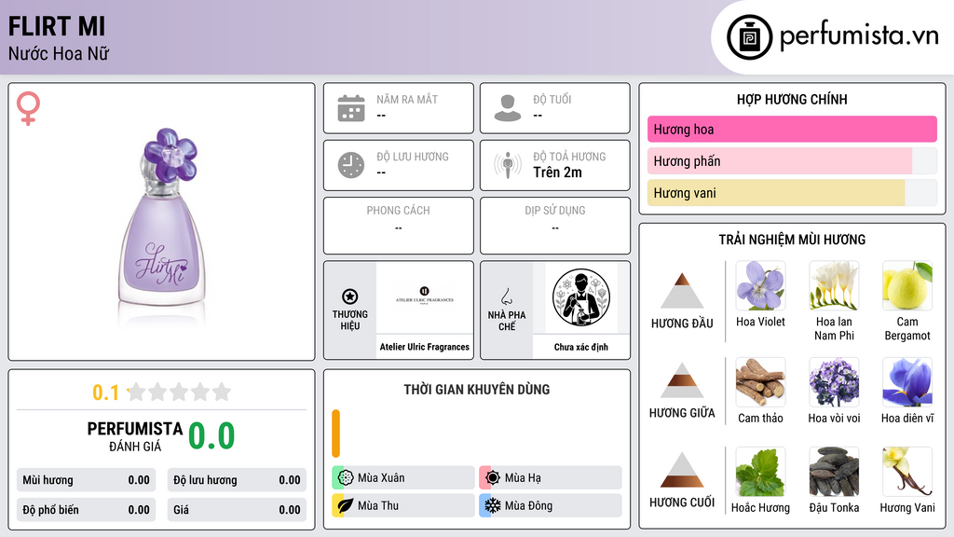Open the Cam thảo note image
Viewport: 954px width, 537px height.
tap(760, 381)
